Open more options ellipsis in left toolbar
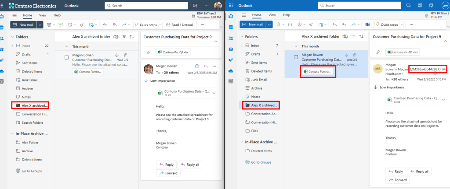Viewport: 450px width, 189px height. pos(202,25)
